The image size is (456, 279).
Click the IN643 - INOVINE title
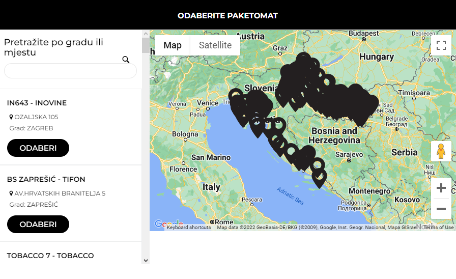click(37, 103)
